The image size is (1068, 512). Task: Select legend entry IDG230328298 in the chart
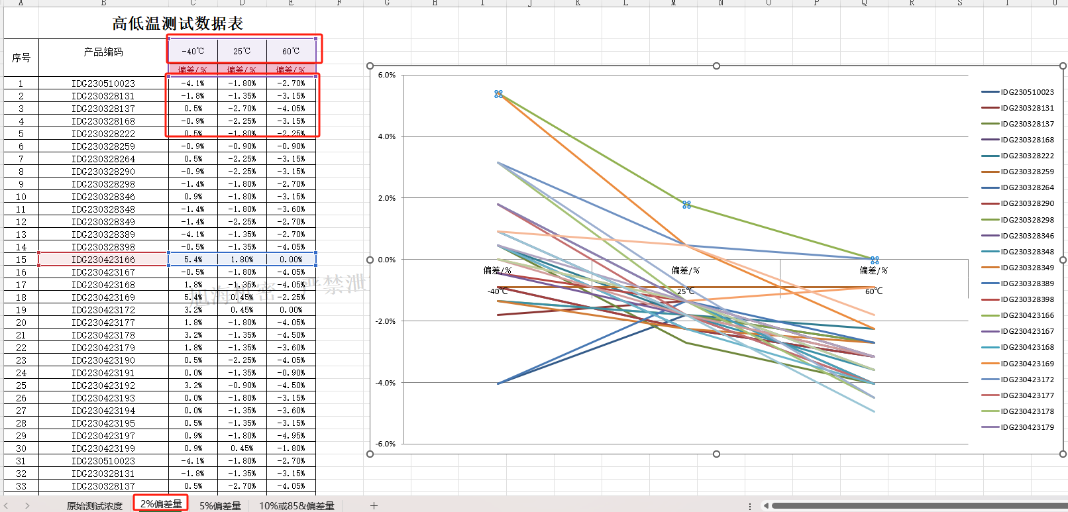pyautogui.click(x=1018, y=220)
